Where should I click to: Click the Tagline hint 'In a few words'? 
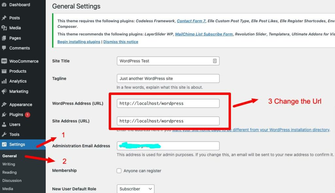pos(160,87)
